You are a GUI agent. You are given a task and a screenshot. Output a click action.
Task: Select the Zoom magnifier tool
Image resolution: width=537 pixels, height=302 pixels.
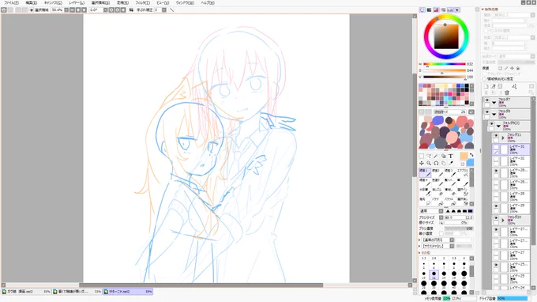(429, 163)
